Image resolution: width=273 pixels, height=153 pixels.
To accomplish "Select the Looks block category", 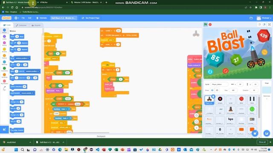I will coord(4,37).
